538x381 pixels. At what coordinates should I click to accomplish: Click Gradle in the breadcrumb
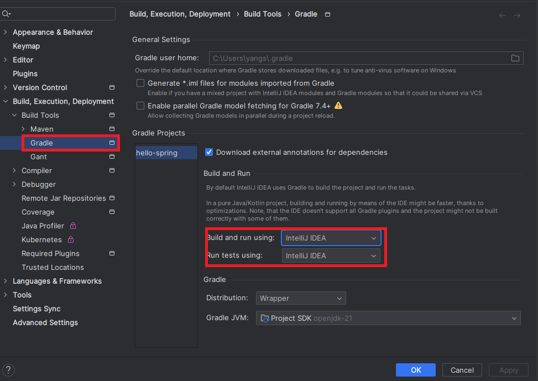(x=306, y=14)
